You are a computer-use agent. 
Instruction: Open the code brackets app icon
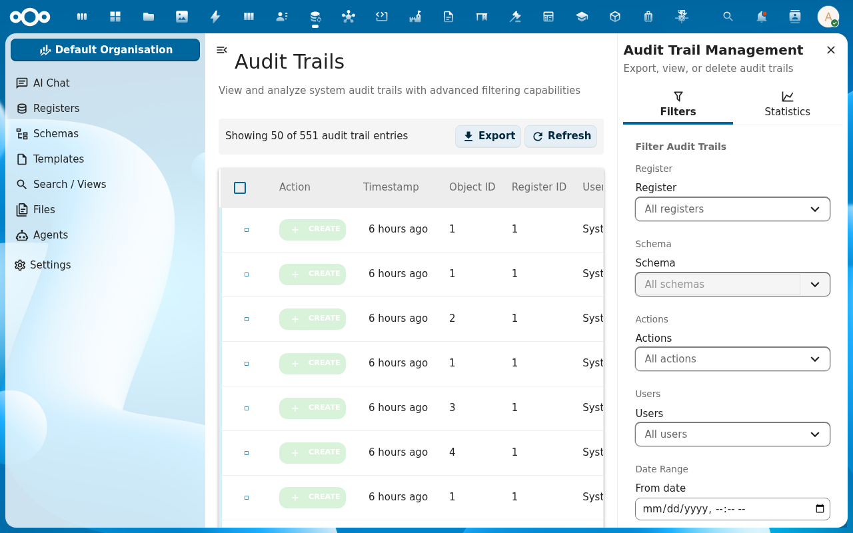point(382,17)
